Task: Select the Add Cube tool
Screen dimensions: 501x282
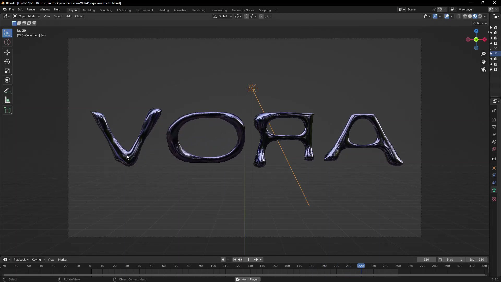Action: click(x=7, y=110)
